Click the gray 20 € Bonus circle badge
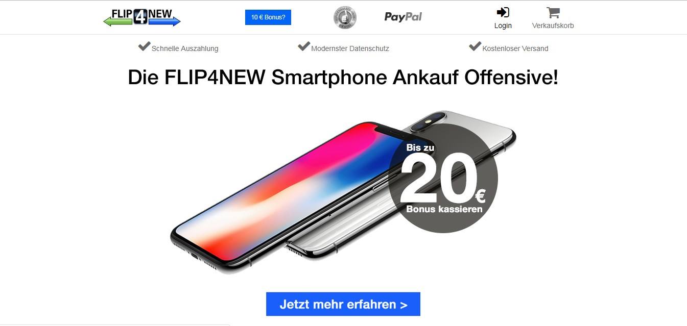The height and width of the screenshot is (326, 687). 443,179
